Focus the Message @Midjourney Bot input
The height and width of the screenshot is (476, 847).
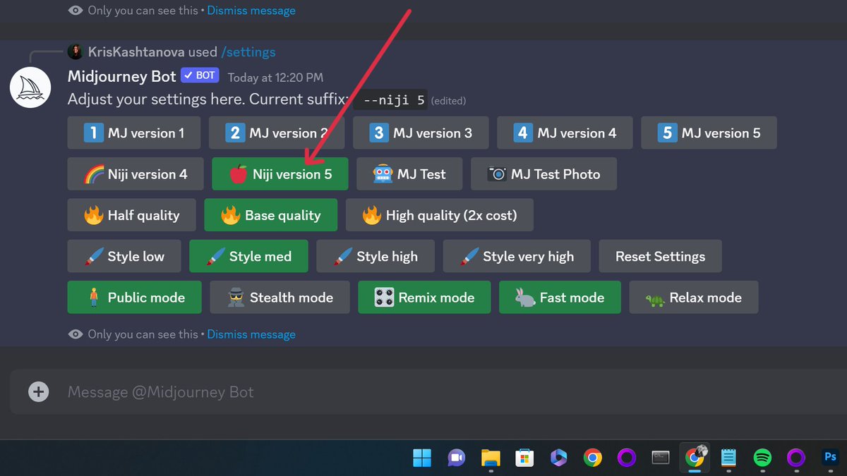(452, 392)
